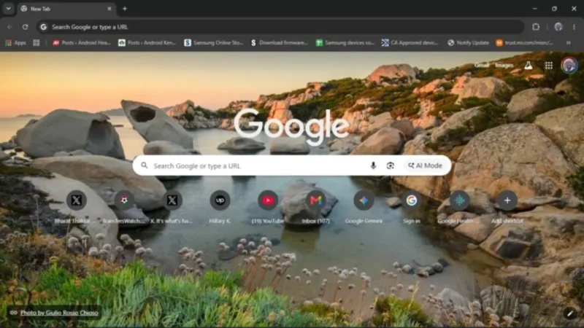Open the Extensions puzzle icon
Screen dimensions: 584x328
[536, 27]
